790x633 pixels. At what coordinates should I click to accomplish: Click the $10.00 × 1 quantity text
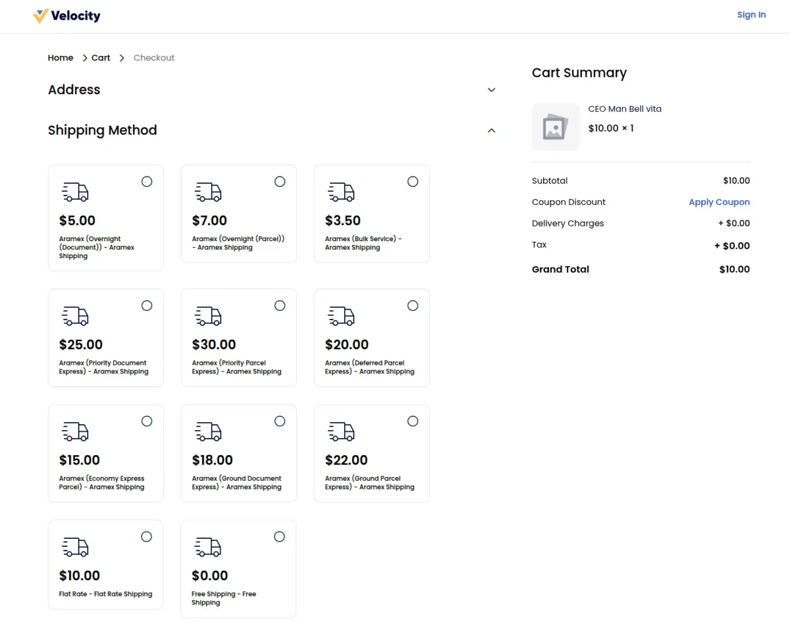click(x=611, y=128)
